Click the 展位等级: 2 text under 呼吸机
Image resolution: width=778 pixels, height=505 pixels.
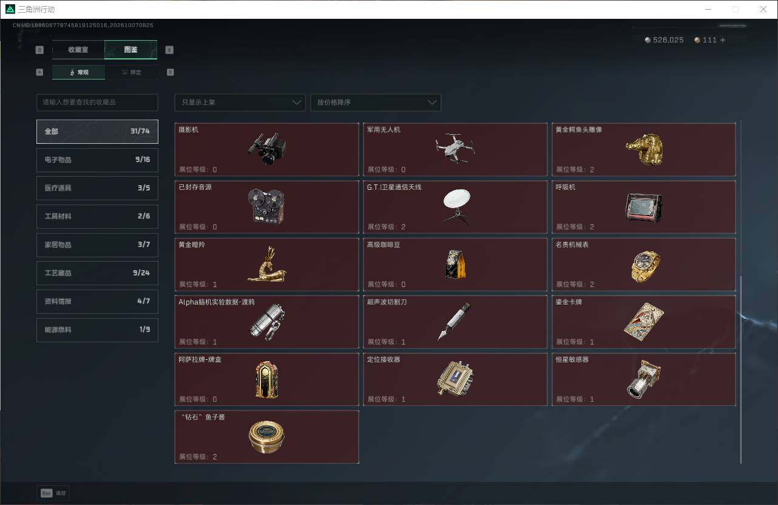(575, 227)
